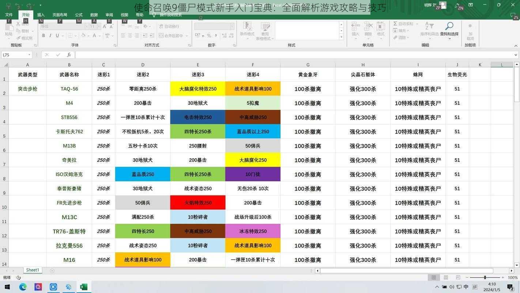Align text to the right
The height and width of the screenshot is (293, 520).
tap(137, 36)
